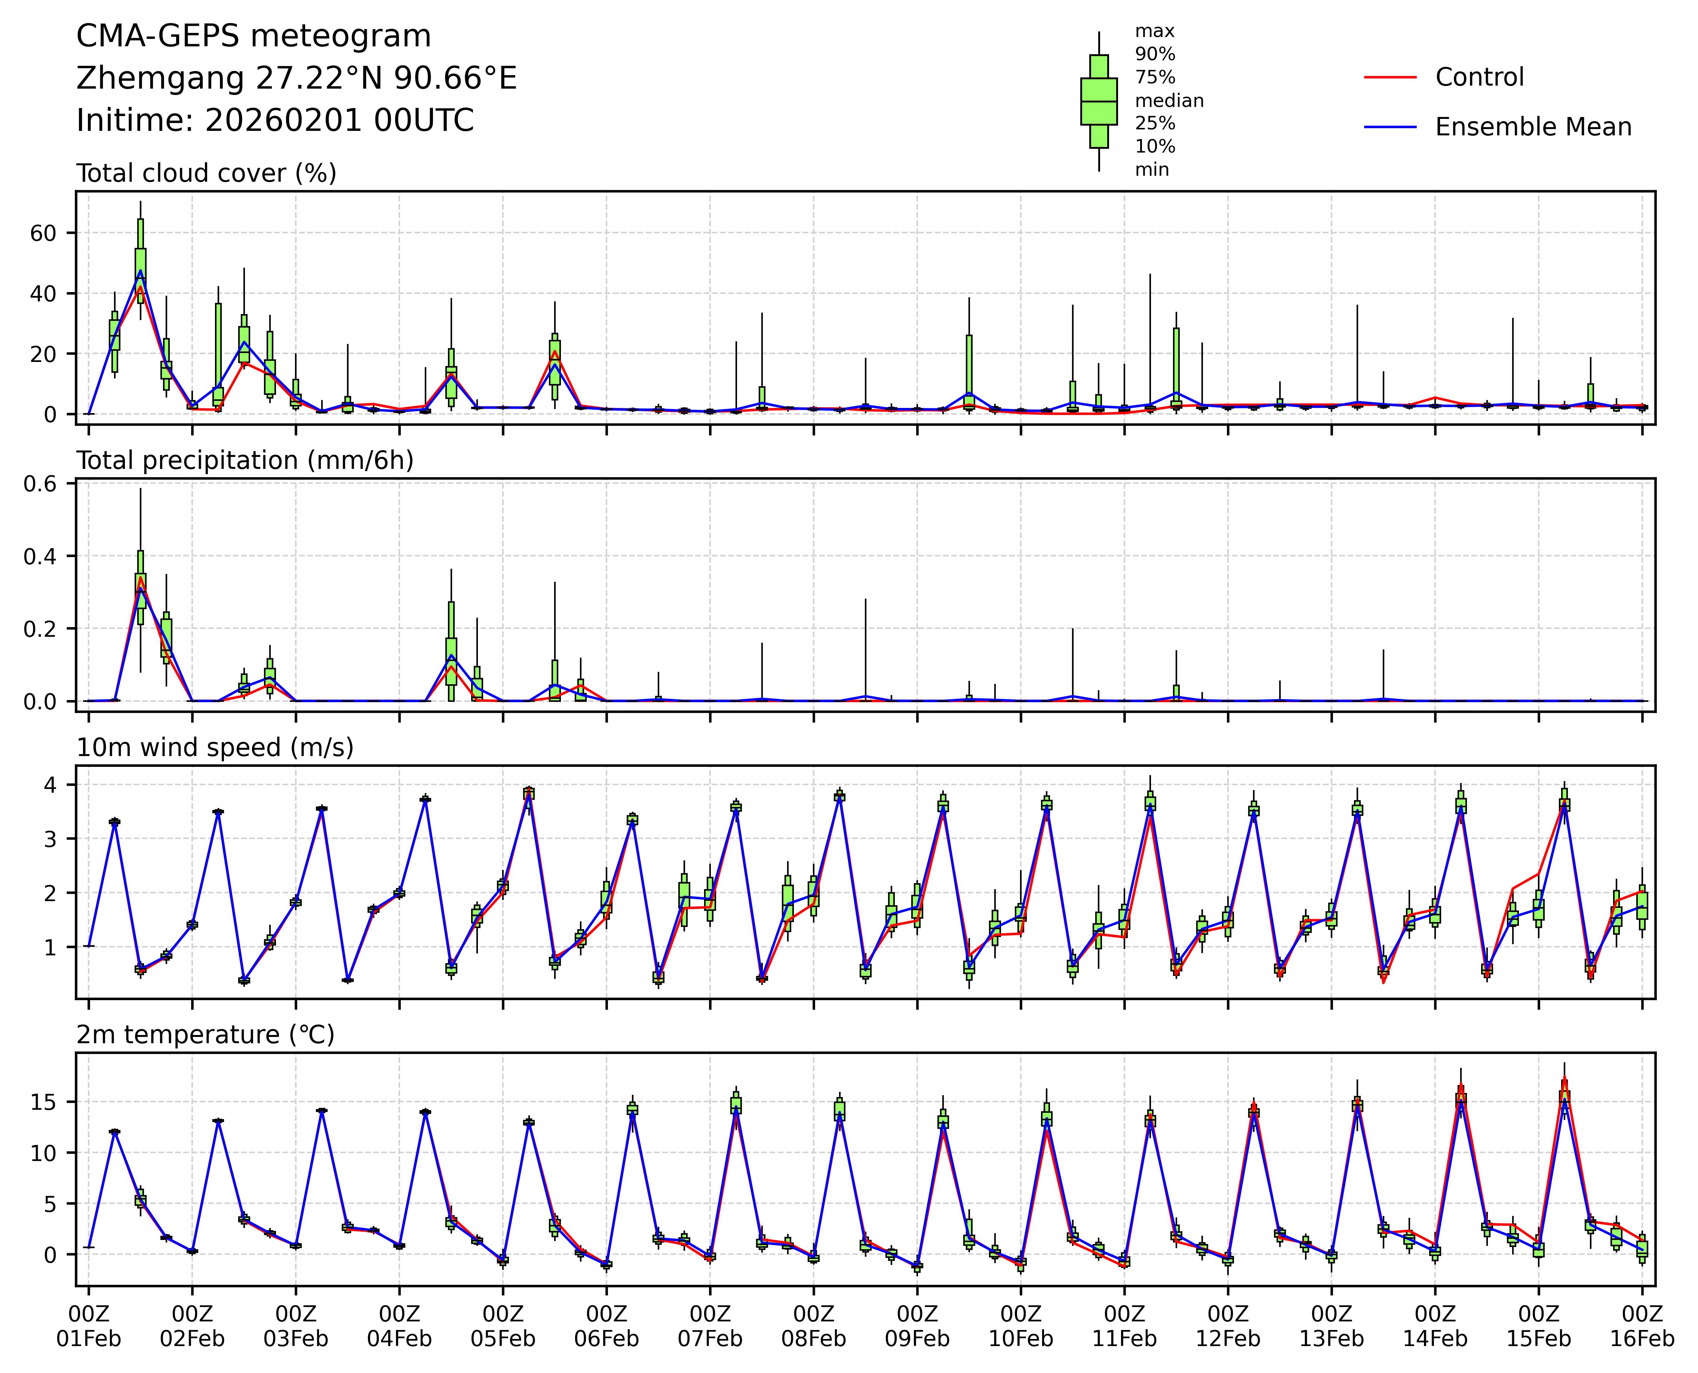Click the 16Feb date axis label

point(1642,1339)
